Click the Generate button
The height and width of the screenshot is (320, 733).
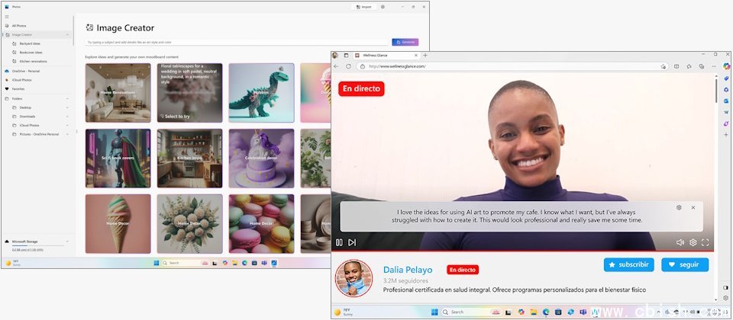405,42
